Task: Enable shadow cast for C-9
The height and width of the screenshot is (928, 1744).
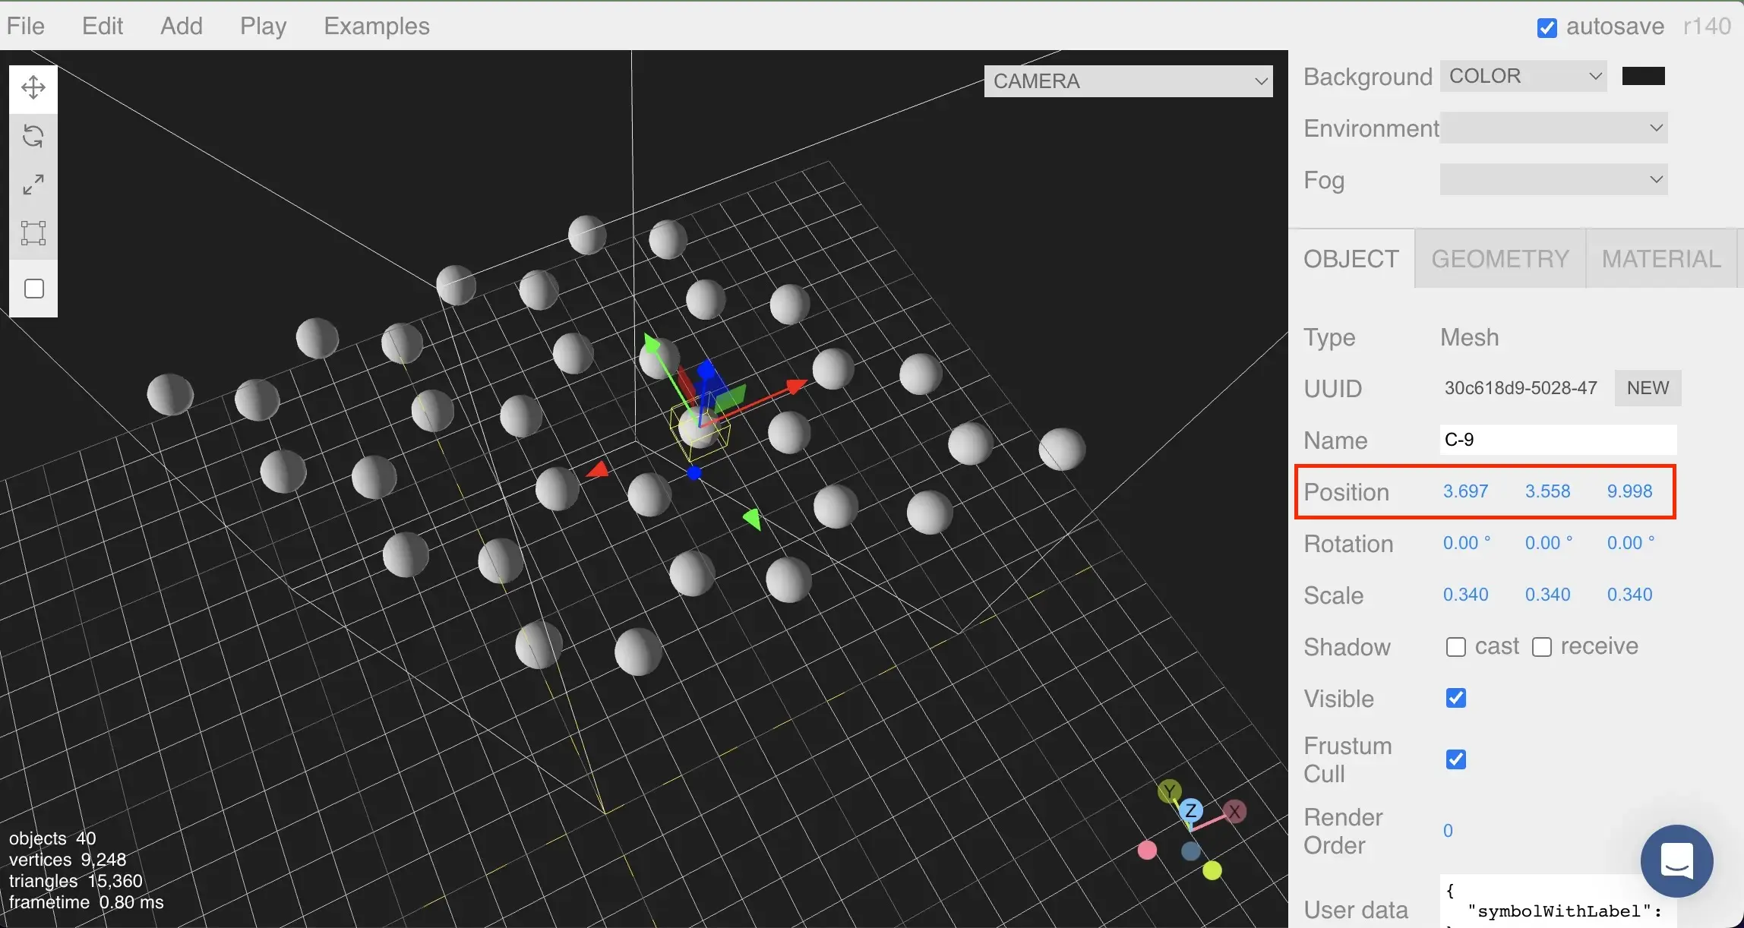Action: [1456, 646]
